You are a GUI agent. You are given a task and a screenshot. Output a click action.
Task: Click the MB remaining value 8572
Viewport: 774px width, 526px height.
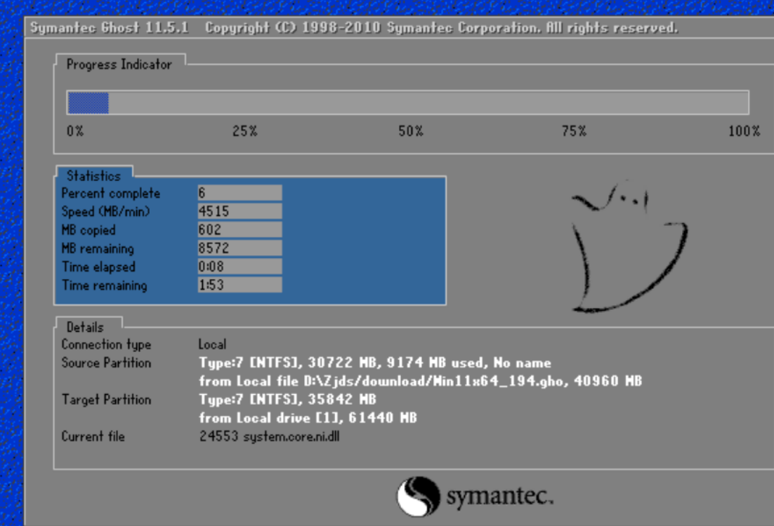[x=240, y=248]
